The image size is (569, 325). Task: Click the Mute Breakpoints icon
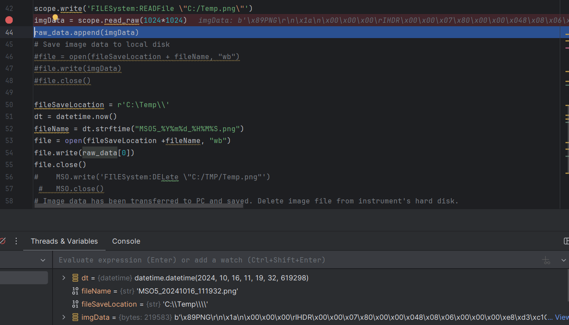point(2,241)
